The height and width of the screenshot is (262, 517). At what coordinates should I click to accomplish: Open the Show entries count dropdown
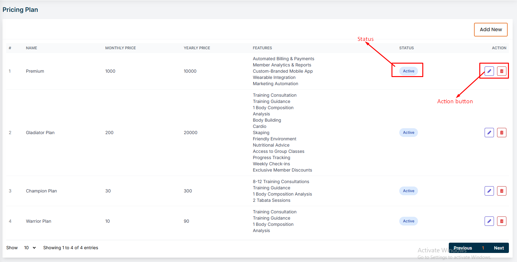(x=30, y=248)
